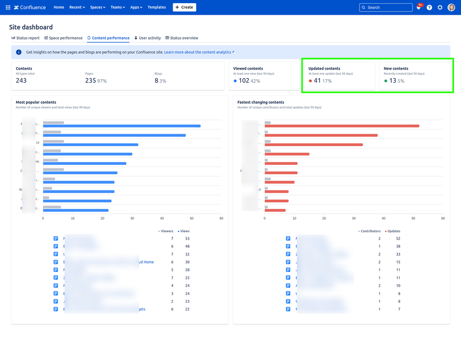Screen dimensions: 461x353
Task: Open the help question mark icon
Action: coord(429,7)
